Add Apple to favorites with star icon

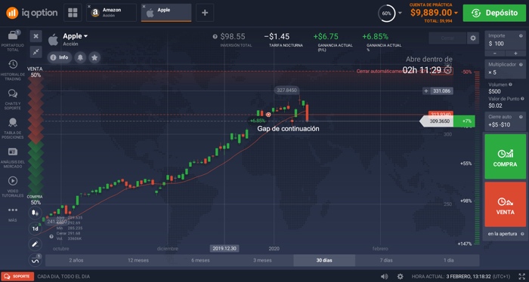[94, 57]
